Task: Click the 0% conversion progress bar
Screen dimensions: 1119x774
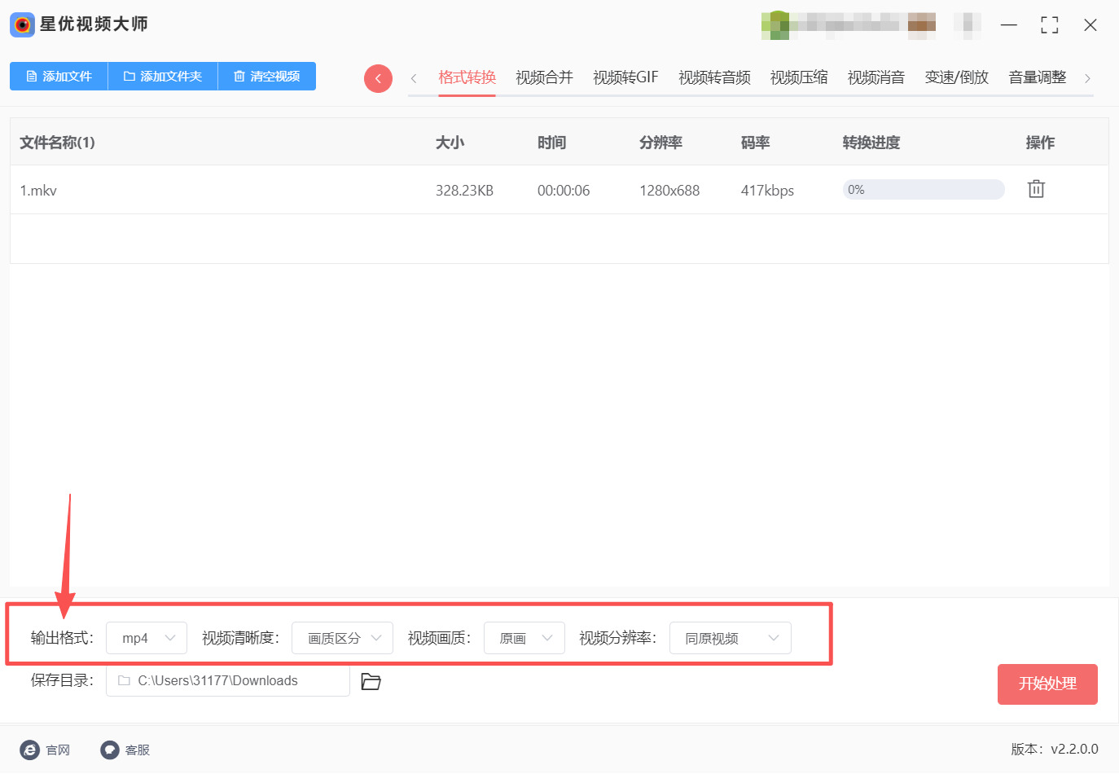Action: [x=923, y=190]
